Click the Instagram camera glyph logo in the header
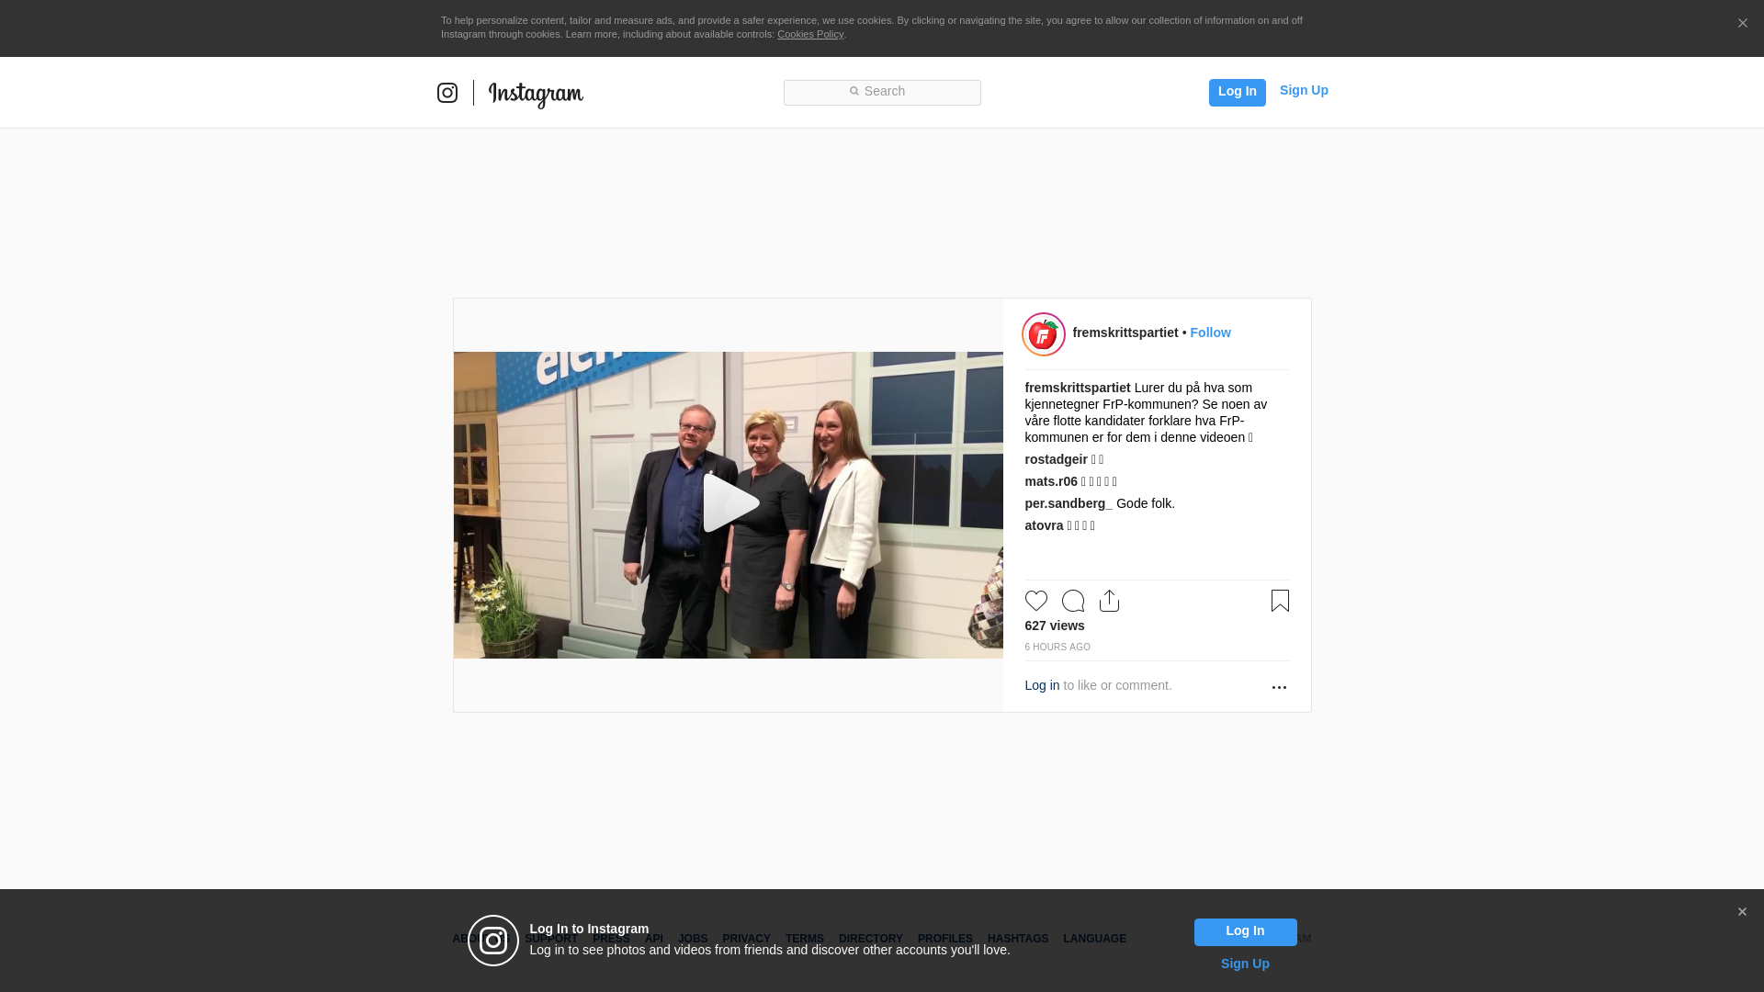Screen dimensions: 1764x992 [x=447, y=93]
